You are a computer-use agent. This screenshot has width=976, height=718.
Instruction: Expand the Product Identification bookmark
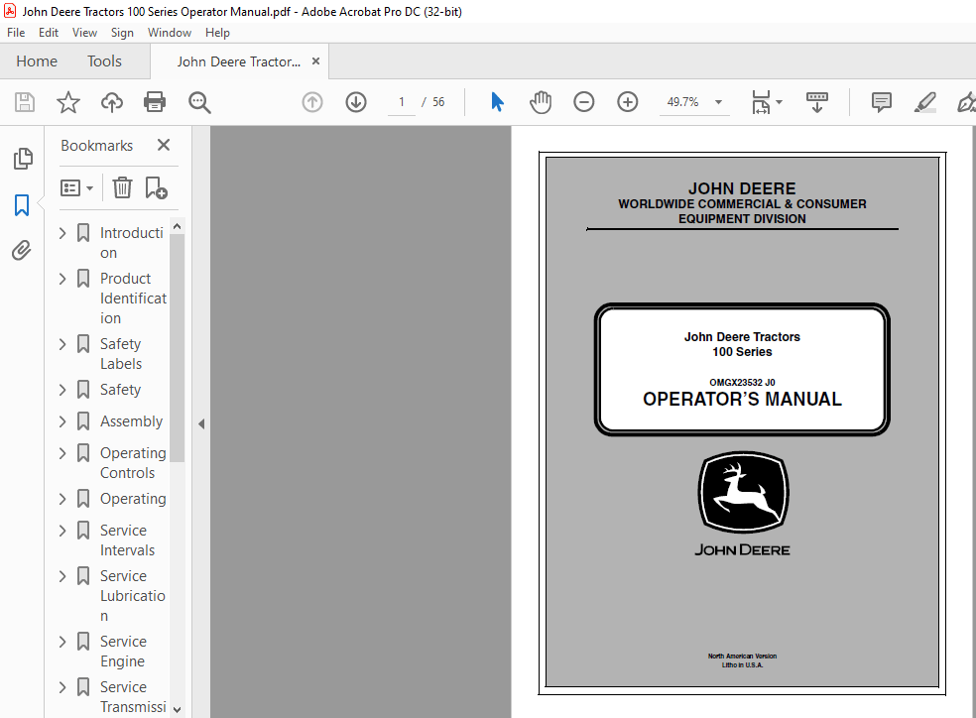[62, 279]
